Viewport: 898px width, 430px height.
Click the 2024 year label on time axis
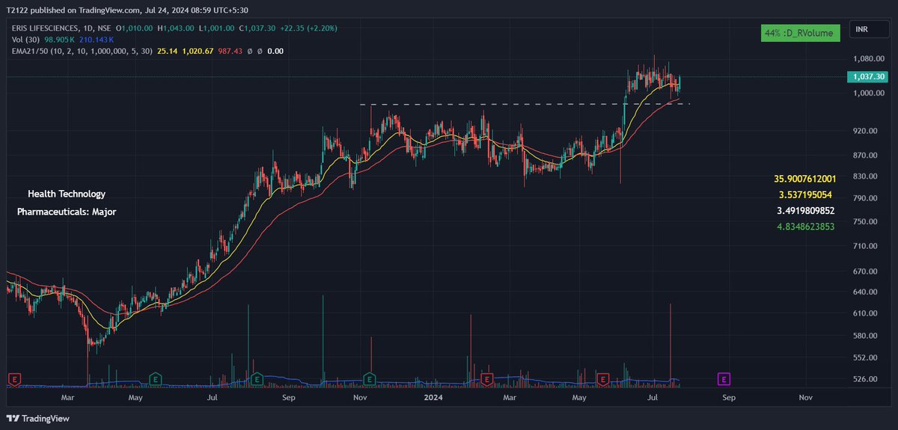(x=435, y=399)
